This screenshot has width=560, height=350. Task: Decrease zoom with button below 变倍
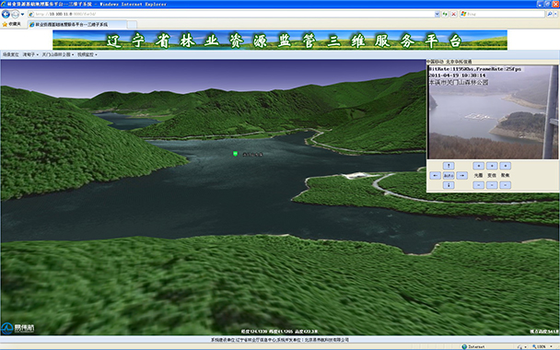click(492, 185)
